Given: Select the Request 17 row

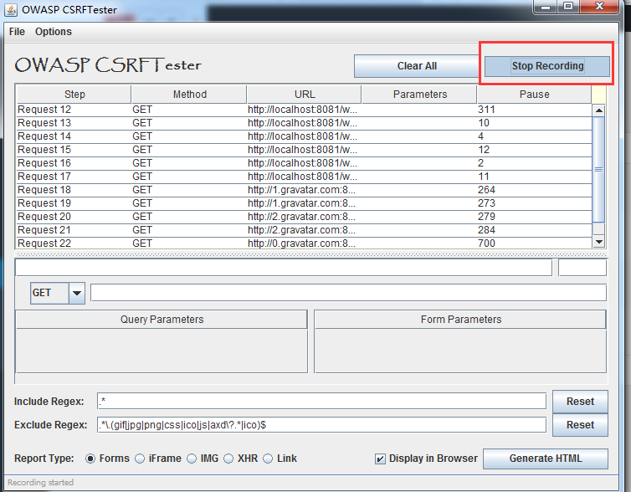Looking at the screenshot, I should click(304, 177).
